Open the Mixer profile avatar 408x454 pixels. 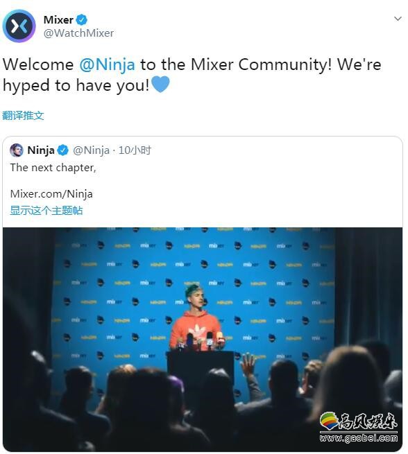coord(19,26)
